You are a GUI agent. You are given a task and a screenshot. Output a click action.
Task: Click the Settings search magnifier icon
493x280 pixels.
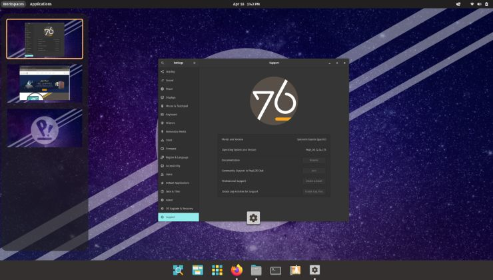click(x=163, y=63)
